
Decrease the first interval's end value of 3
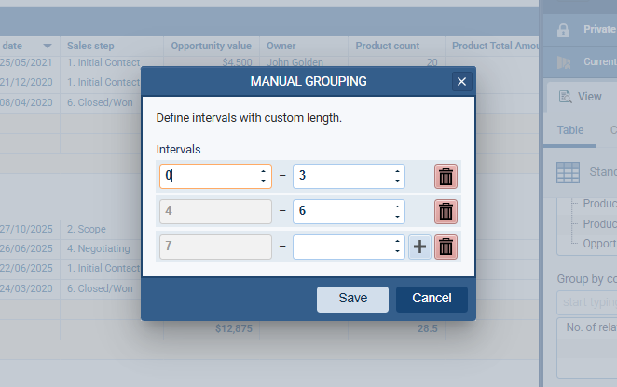[397, 181]
